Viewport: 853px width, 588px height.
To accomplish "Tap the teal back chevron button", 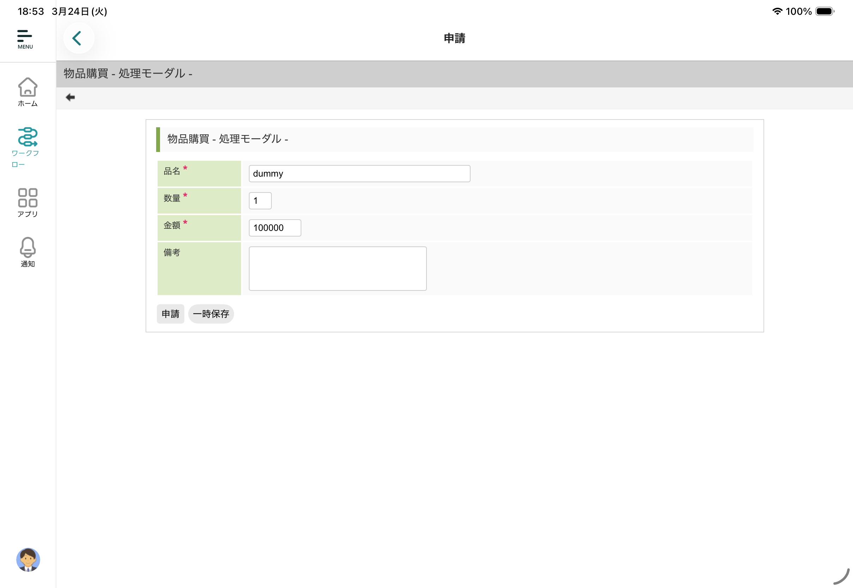I will (x=78, y=38).
